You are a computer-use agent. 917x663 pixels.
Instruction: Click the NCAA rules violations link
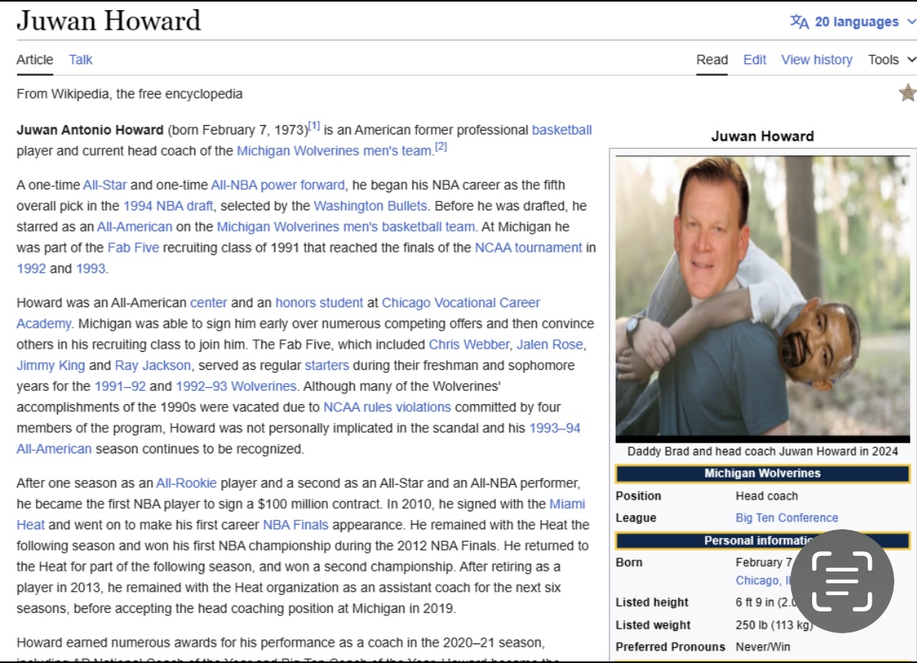click(387, 407)
